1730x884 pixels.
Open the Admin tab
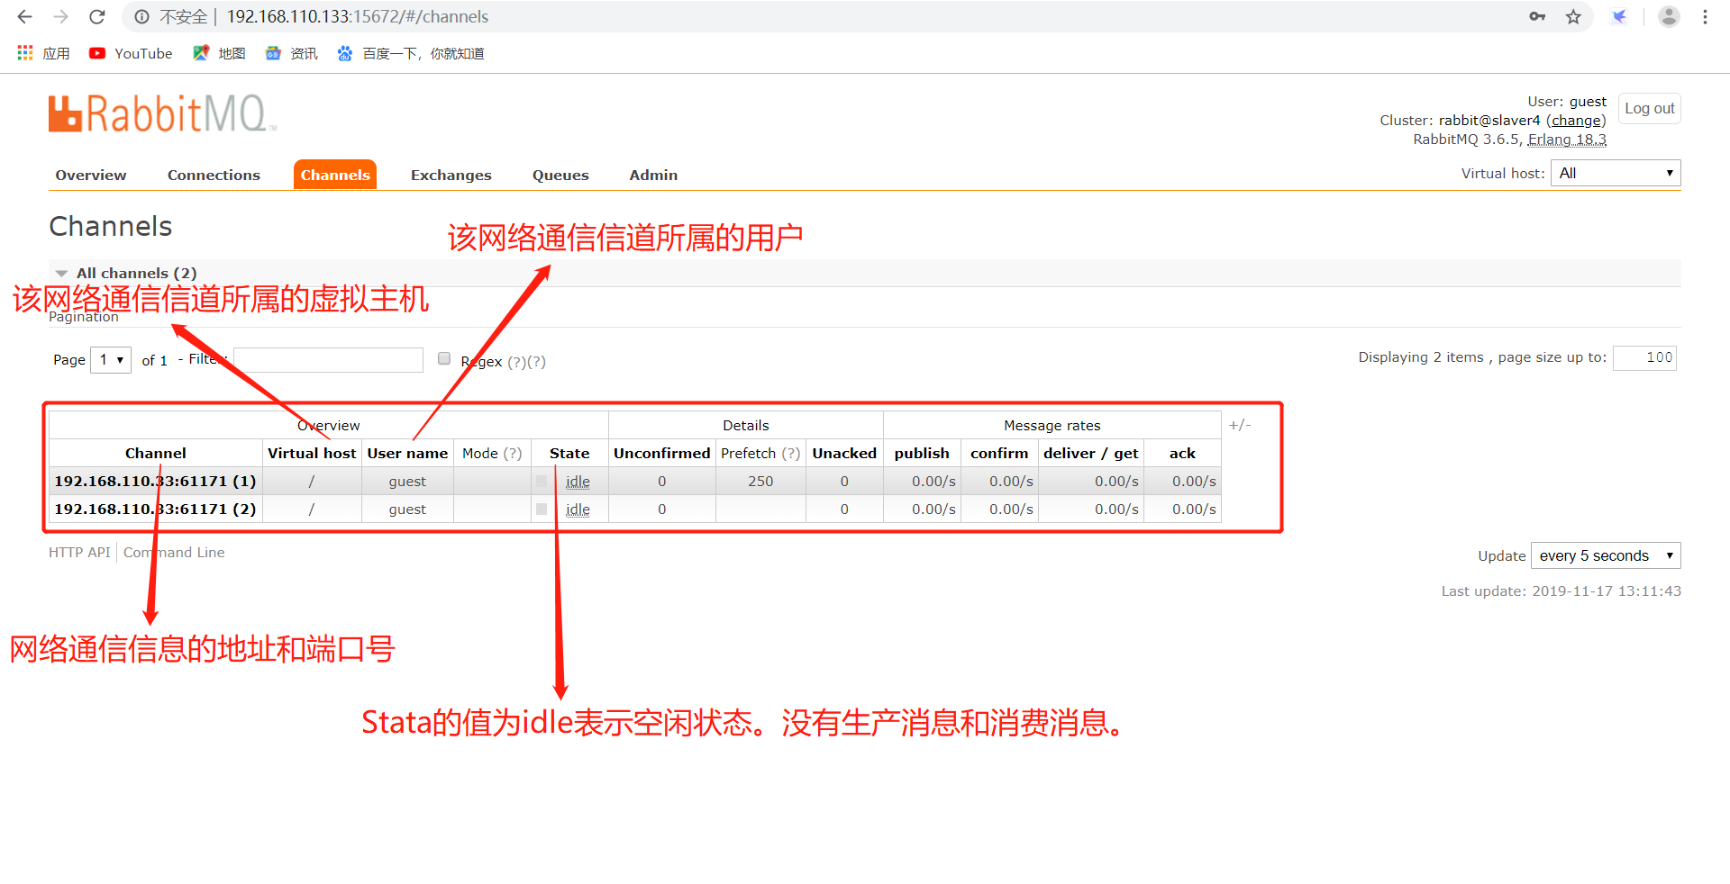(653, 175)
